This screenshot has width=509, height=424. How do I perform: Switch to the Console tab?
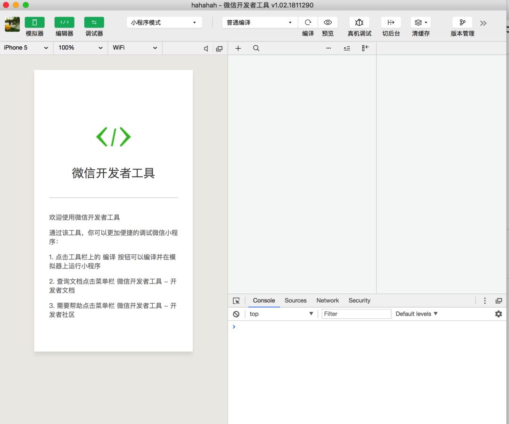(264, 300)
